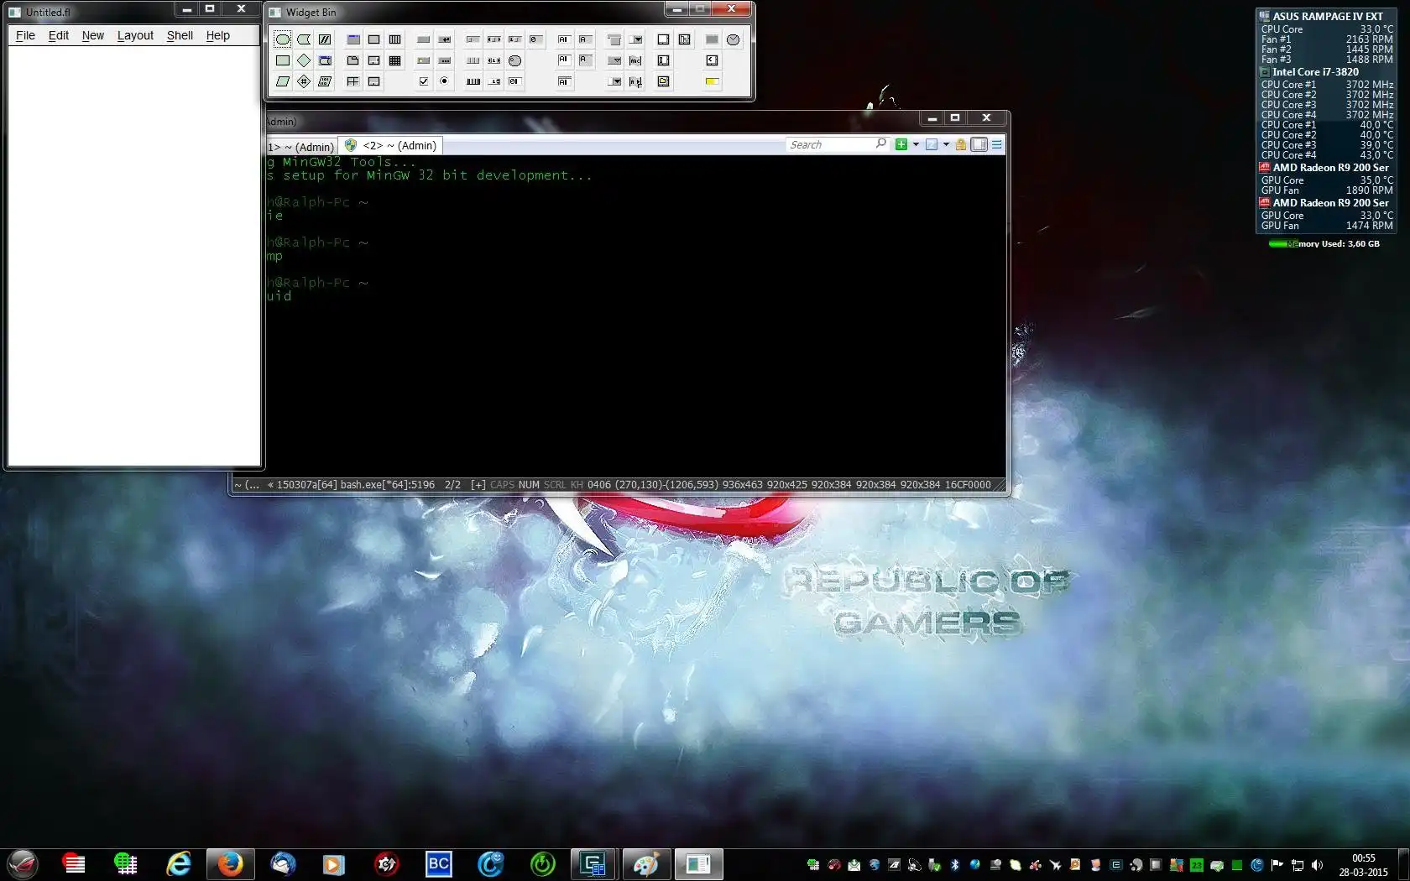Click the CAPS indicator in console status bar
Image resolution: width=1410 pixels, height=881 pixels.
(x=502, y=484)
